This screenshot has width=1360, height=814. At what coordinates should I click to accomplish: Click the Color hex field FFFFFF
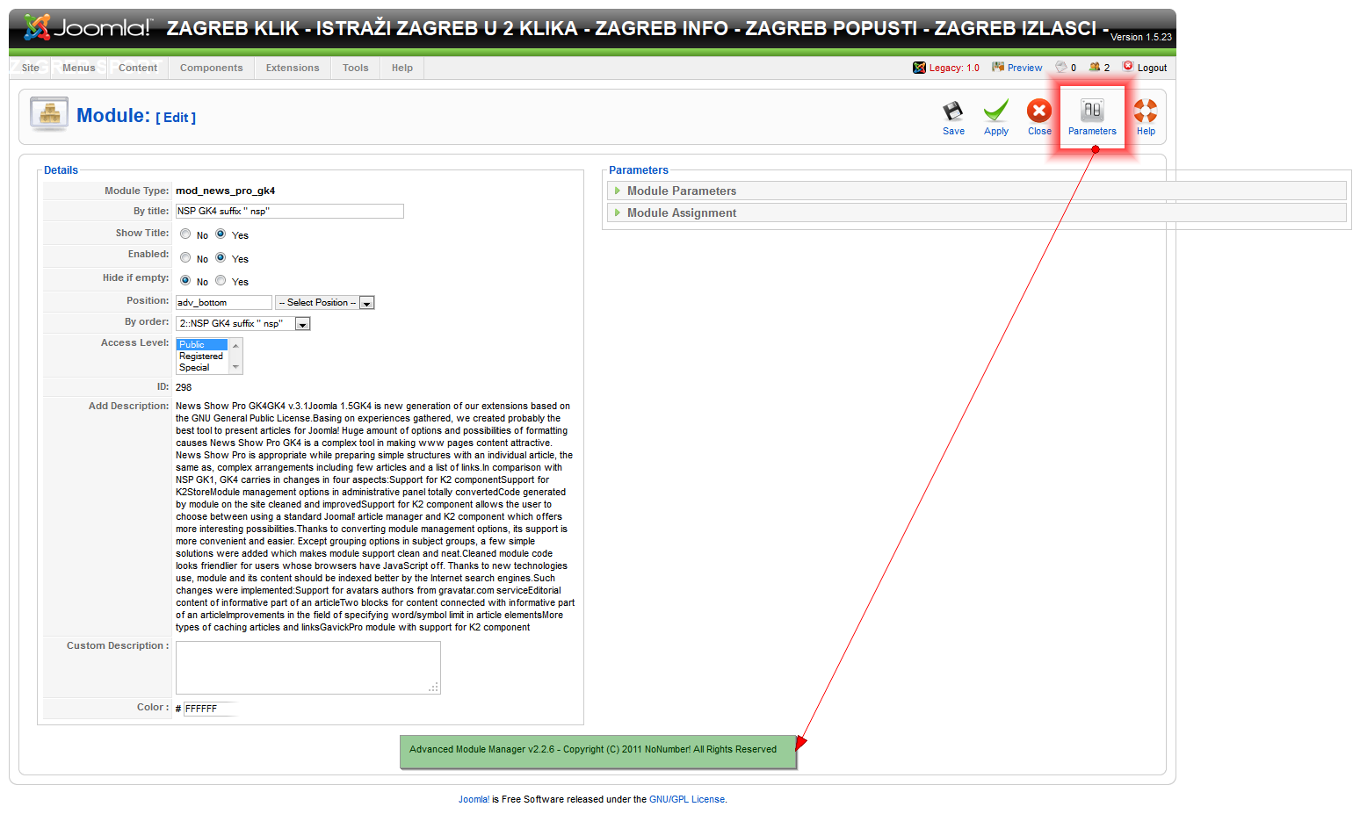[x=211, y=709]
